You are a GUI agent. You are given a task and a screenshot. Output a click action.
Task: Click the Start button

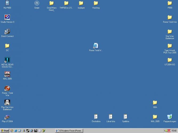click(x=5, y=131)
